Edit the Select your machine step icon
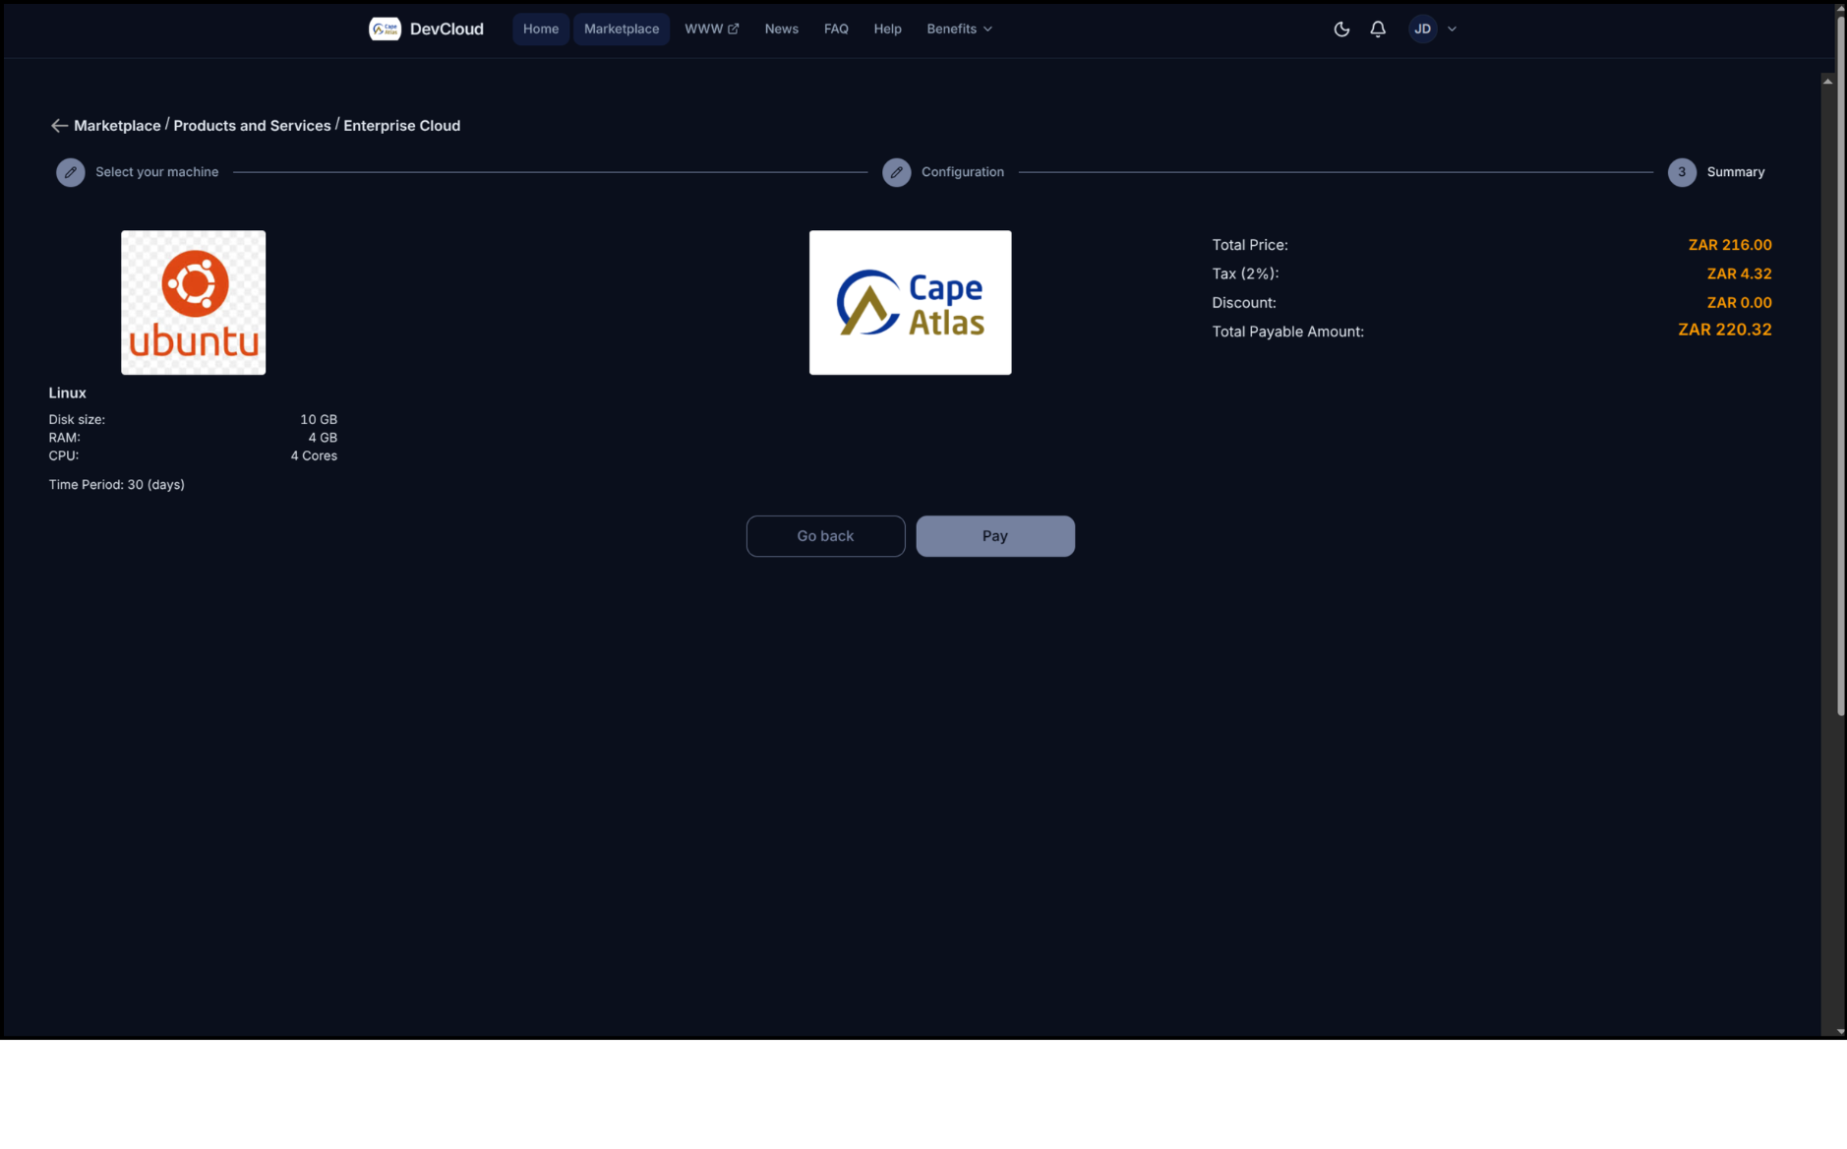Image resolution: width=1847 pixels, height=1149 pixels. tap(71, 172)
